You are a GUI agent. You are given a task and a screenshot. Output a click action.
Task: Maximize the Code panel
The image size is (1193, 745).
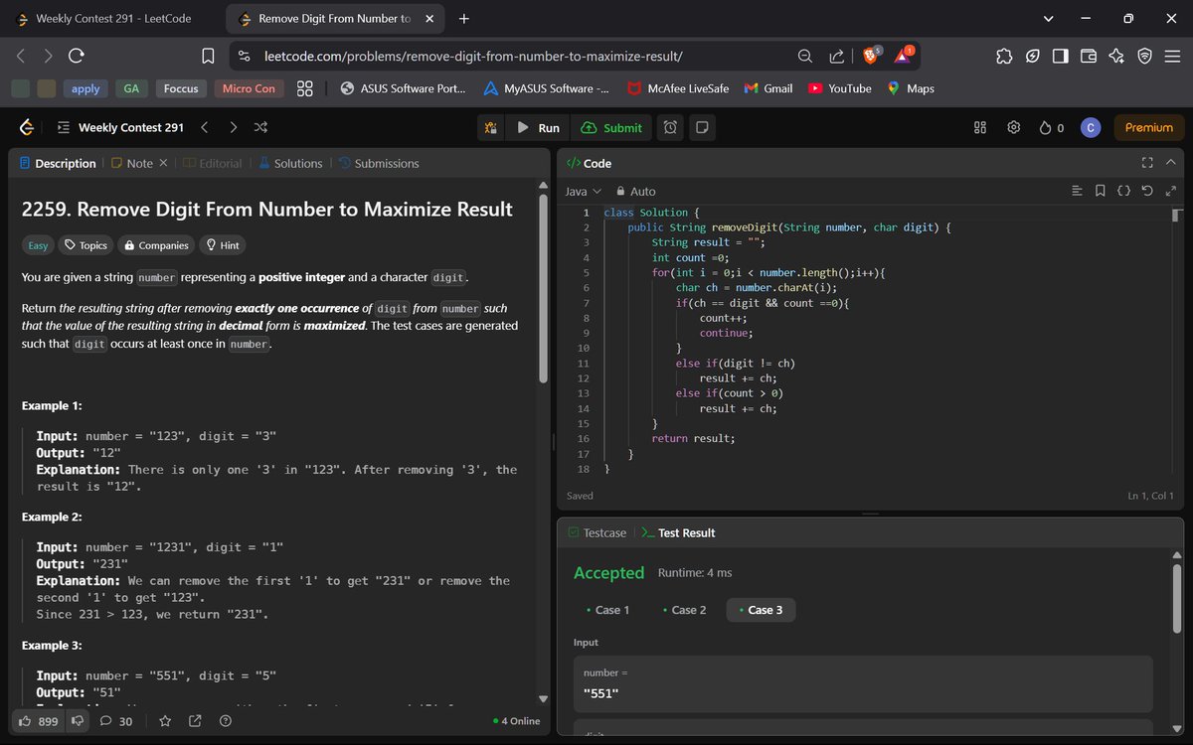pyautogui.click(x=1147, y=163)
